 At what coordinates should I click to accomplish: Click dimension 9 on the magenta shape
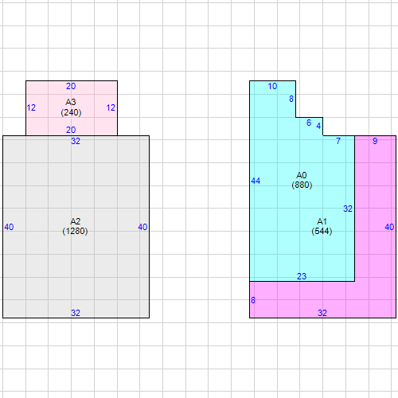point(375,141)
